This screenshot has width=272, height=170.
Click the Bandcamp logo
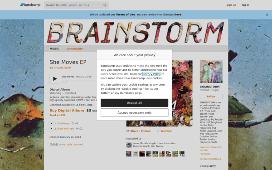30,5
